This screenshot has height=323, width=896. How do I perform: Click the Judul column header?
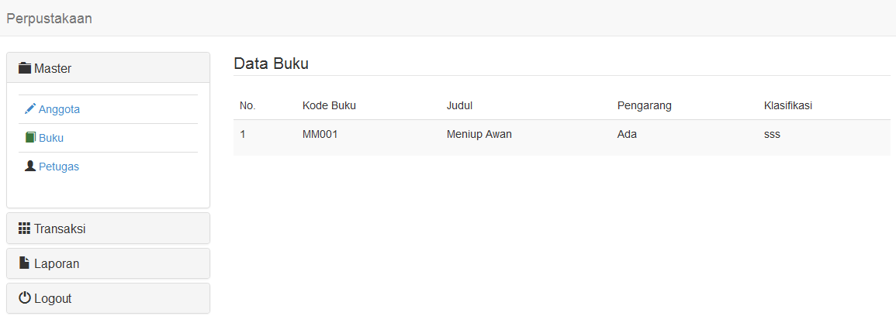(x=460, y=105)
